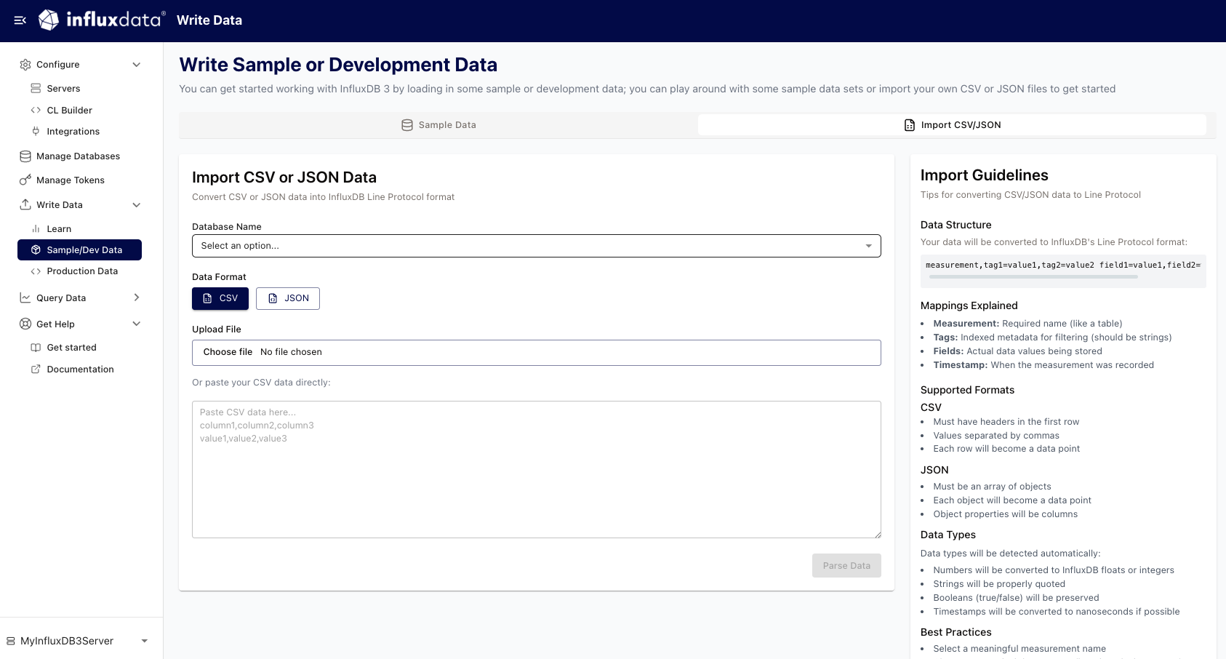
Task: Click 'Strings will be properly quoted' line
Action: click(999, 584)
